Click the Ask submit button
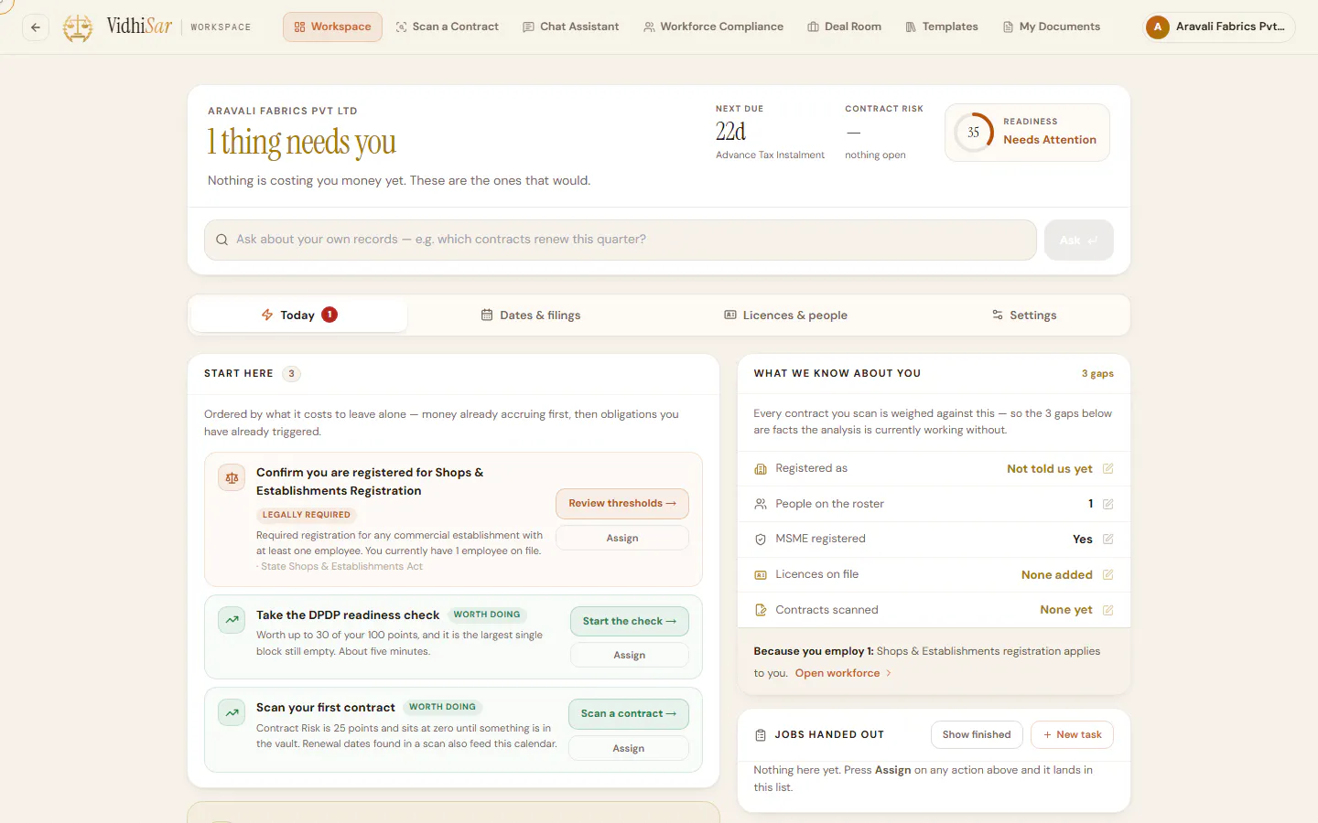Image resolution: width=1318 pixels, height=823 pixels. [1078, 240]
